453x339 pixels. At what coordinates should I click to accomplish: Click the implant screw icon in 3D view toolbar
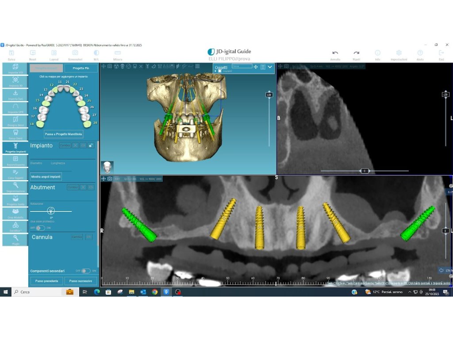pyautogui.click(x=147, y=66)
